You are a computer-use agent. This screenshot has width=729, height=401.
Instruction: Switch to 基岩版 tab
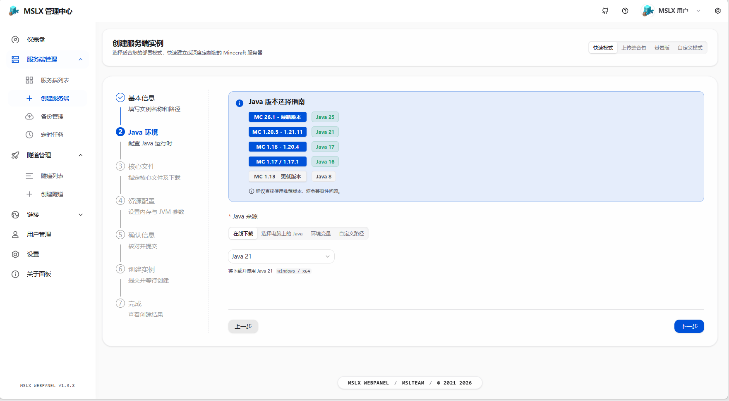tap(662, 48)
